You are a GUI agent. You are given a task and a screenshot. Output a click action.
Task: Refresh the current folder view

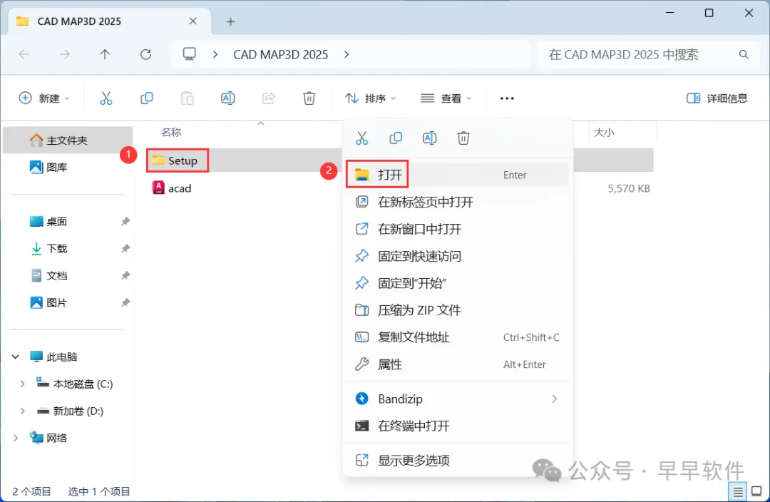coord(146,54)
